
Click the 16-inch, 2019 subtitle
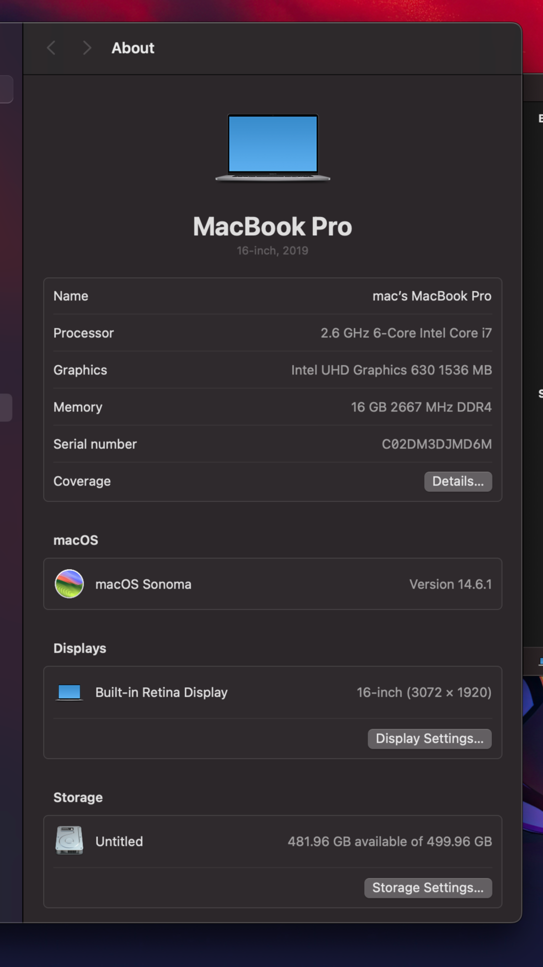coord(272,250)
